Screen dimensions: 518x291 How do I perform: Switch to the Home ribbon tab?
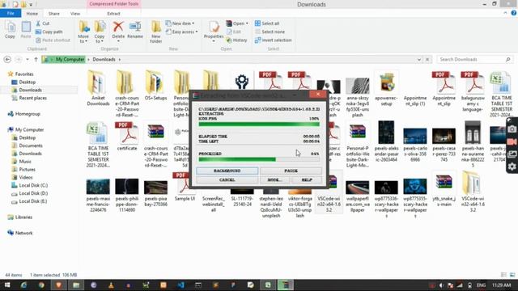[x=32, y=14]
